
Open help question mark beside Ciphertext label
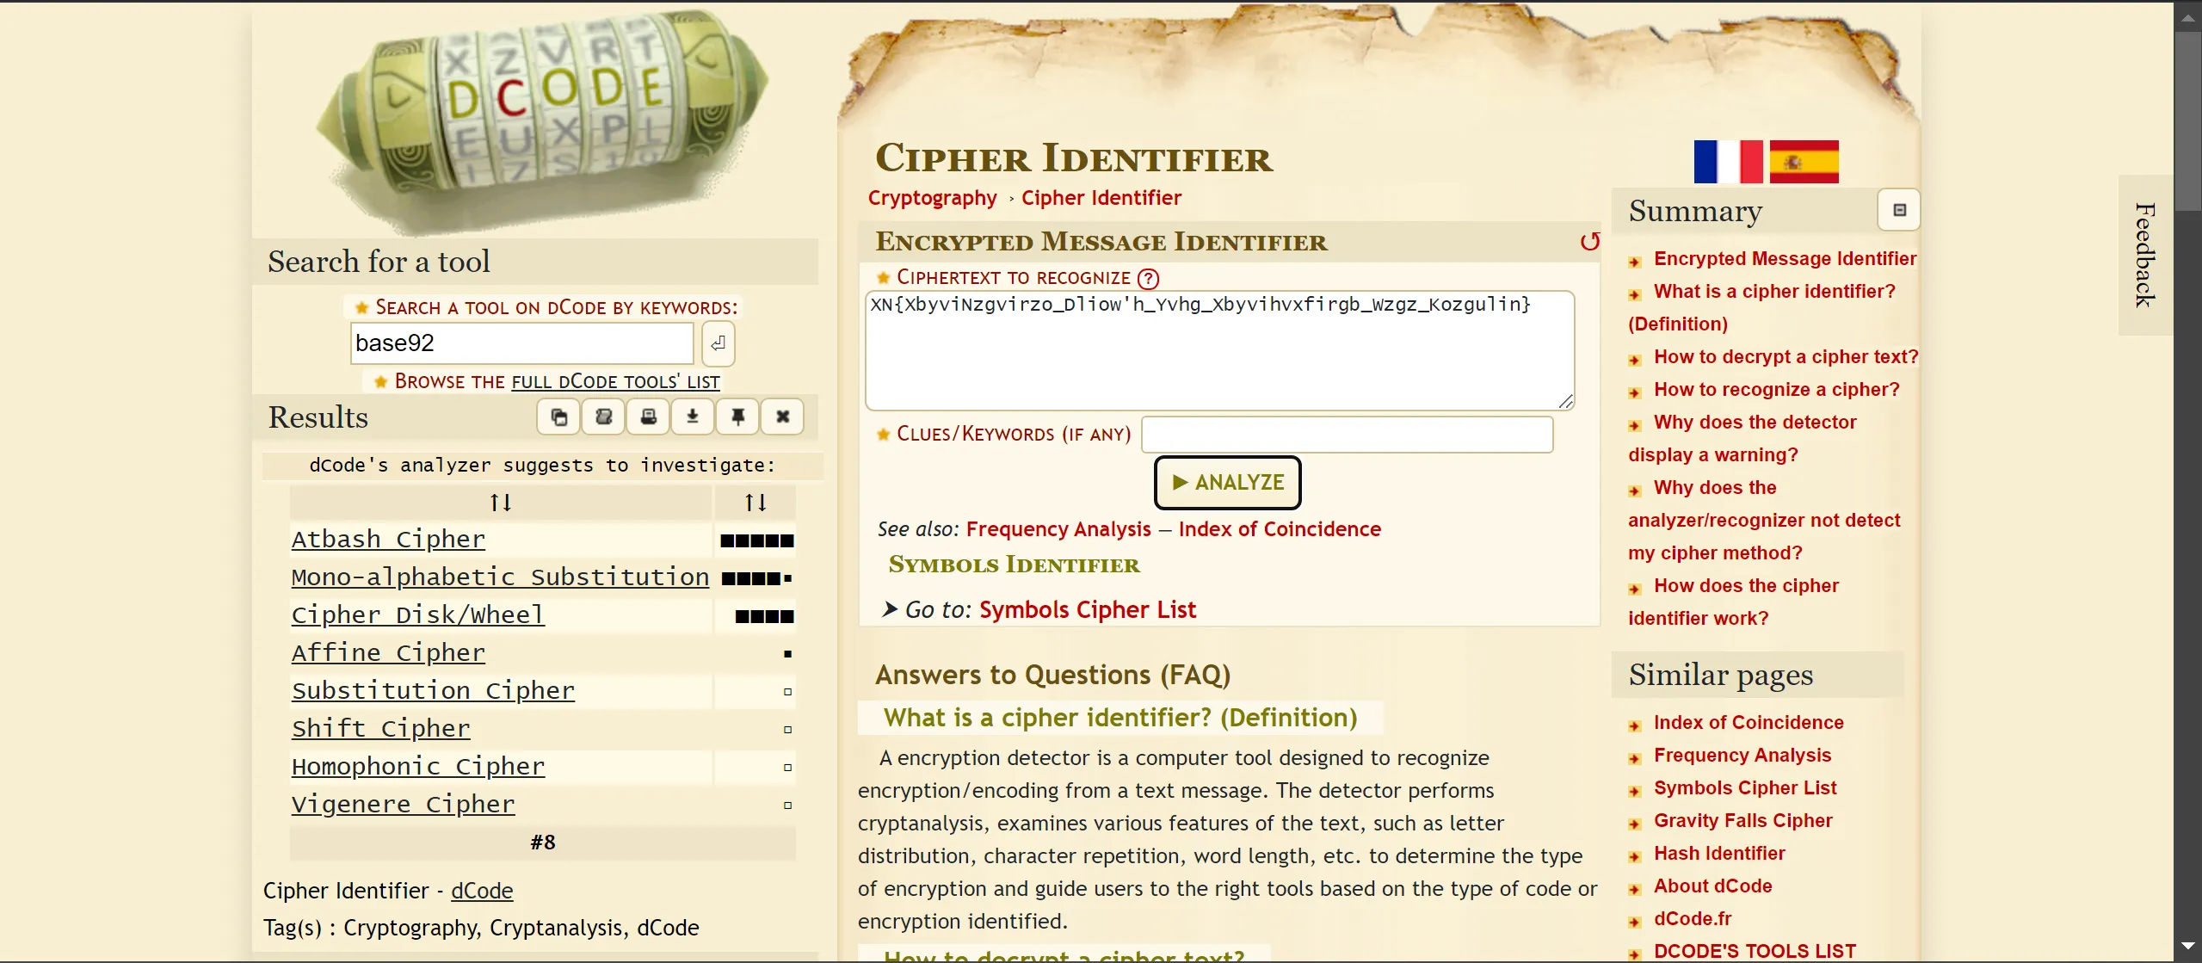(1148, 279)
